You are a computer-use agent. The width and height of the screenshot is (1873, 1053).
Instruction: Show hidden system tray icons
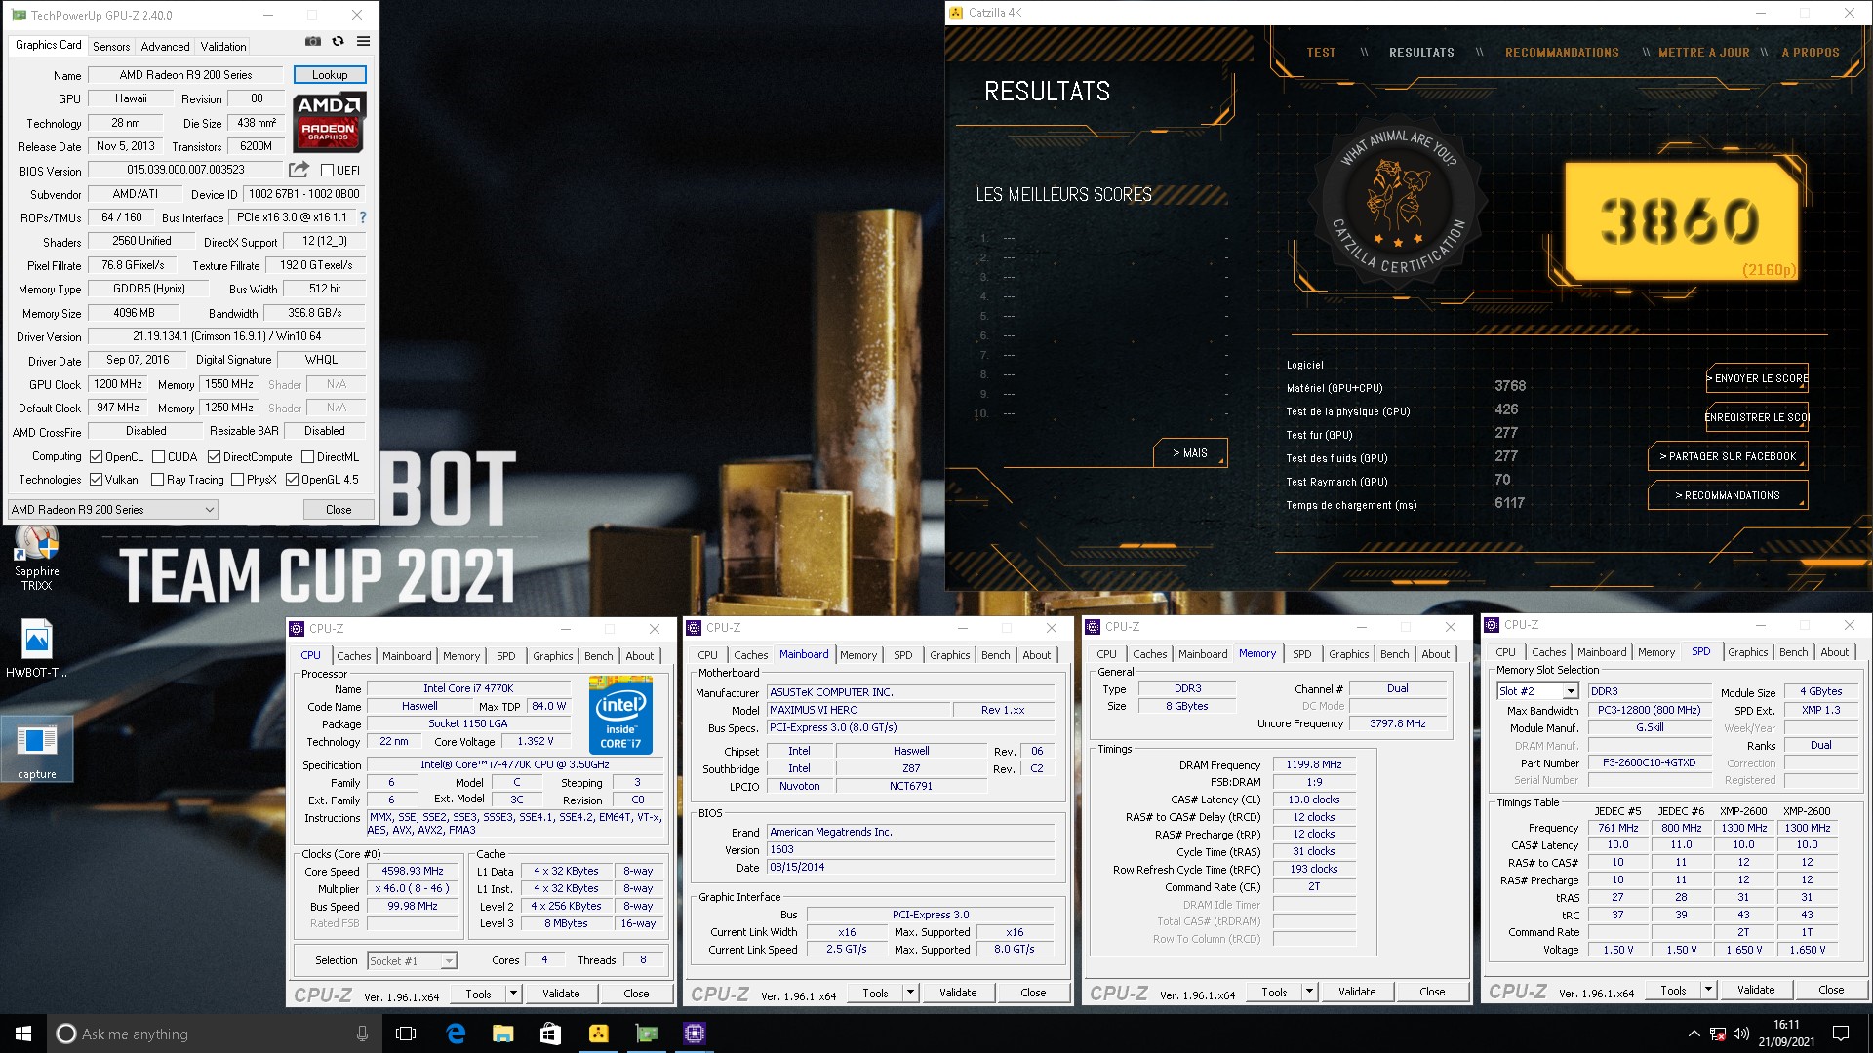[1694, 1033]
